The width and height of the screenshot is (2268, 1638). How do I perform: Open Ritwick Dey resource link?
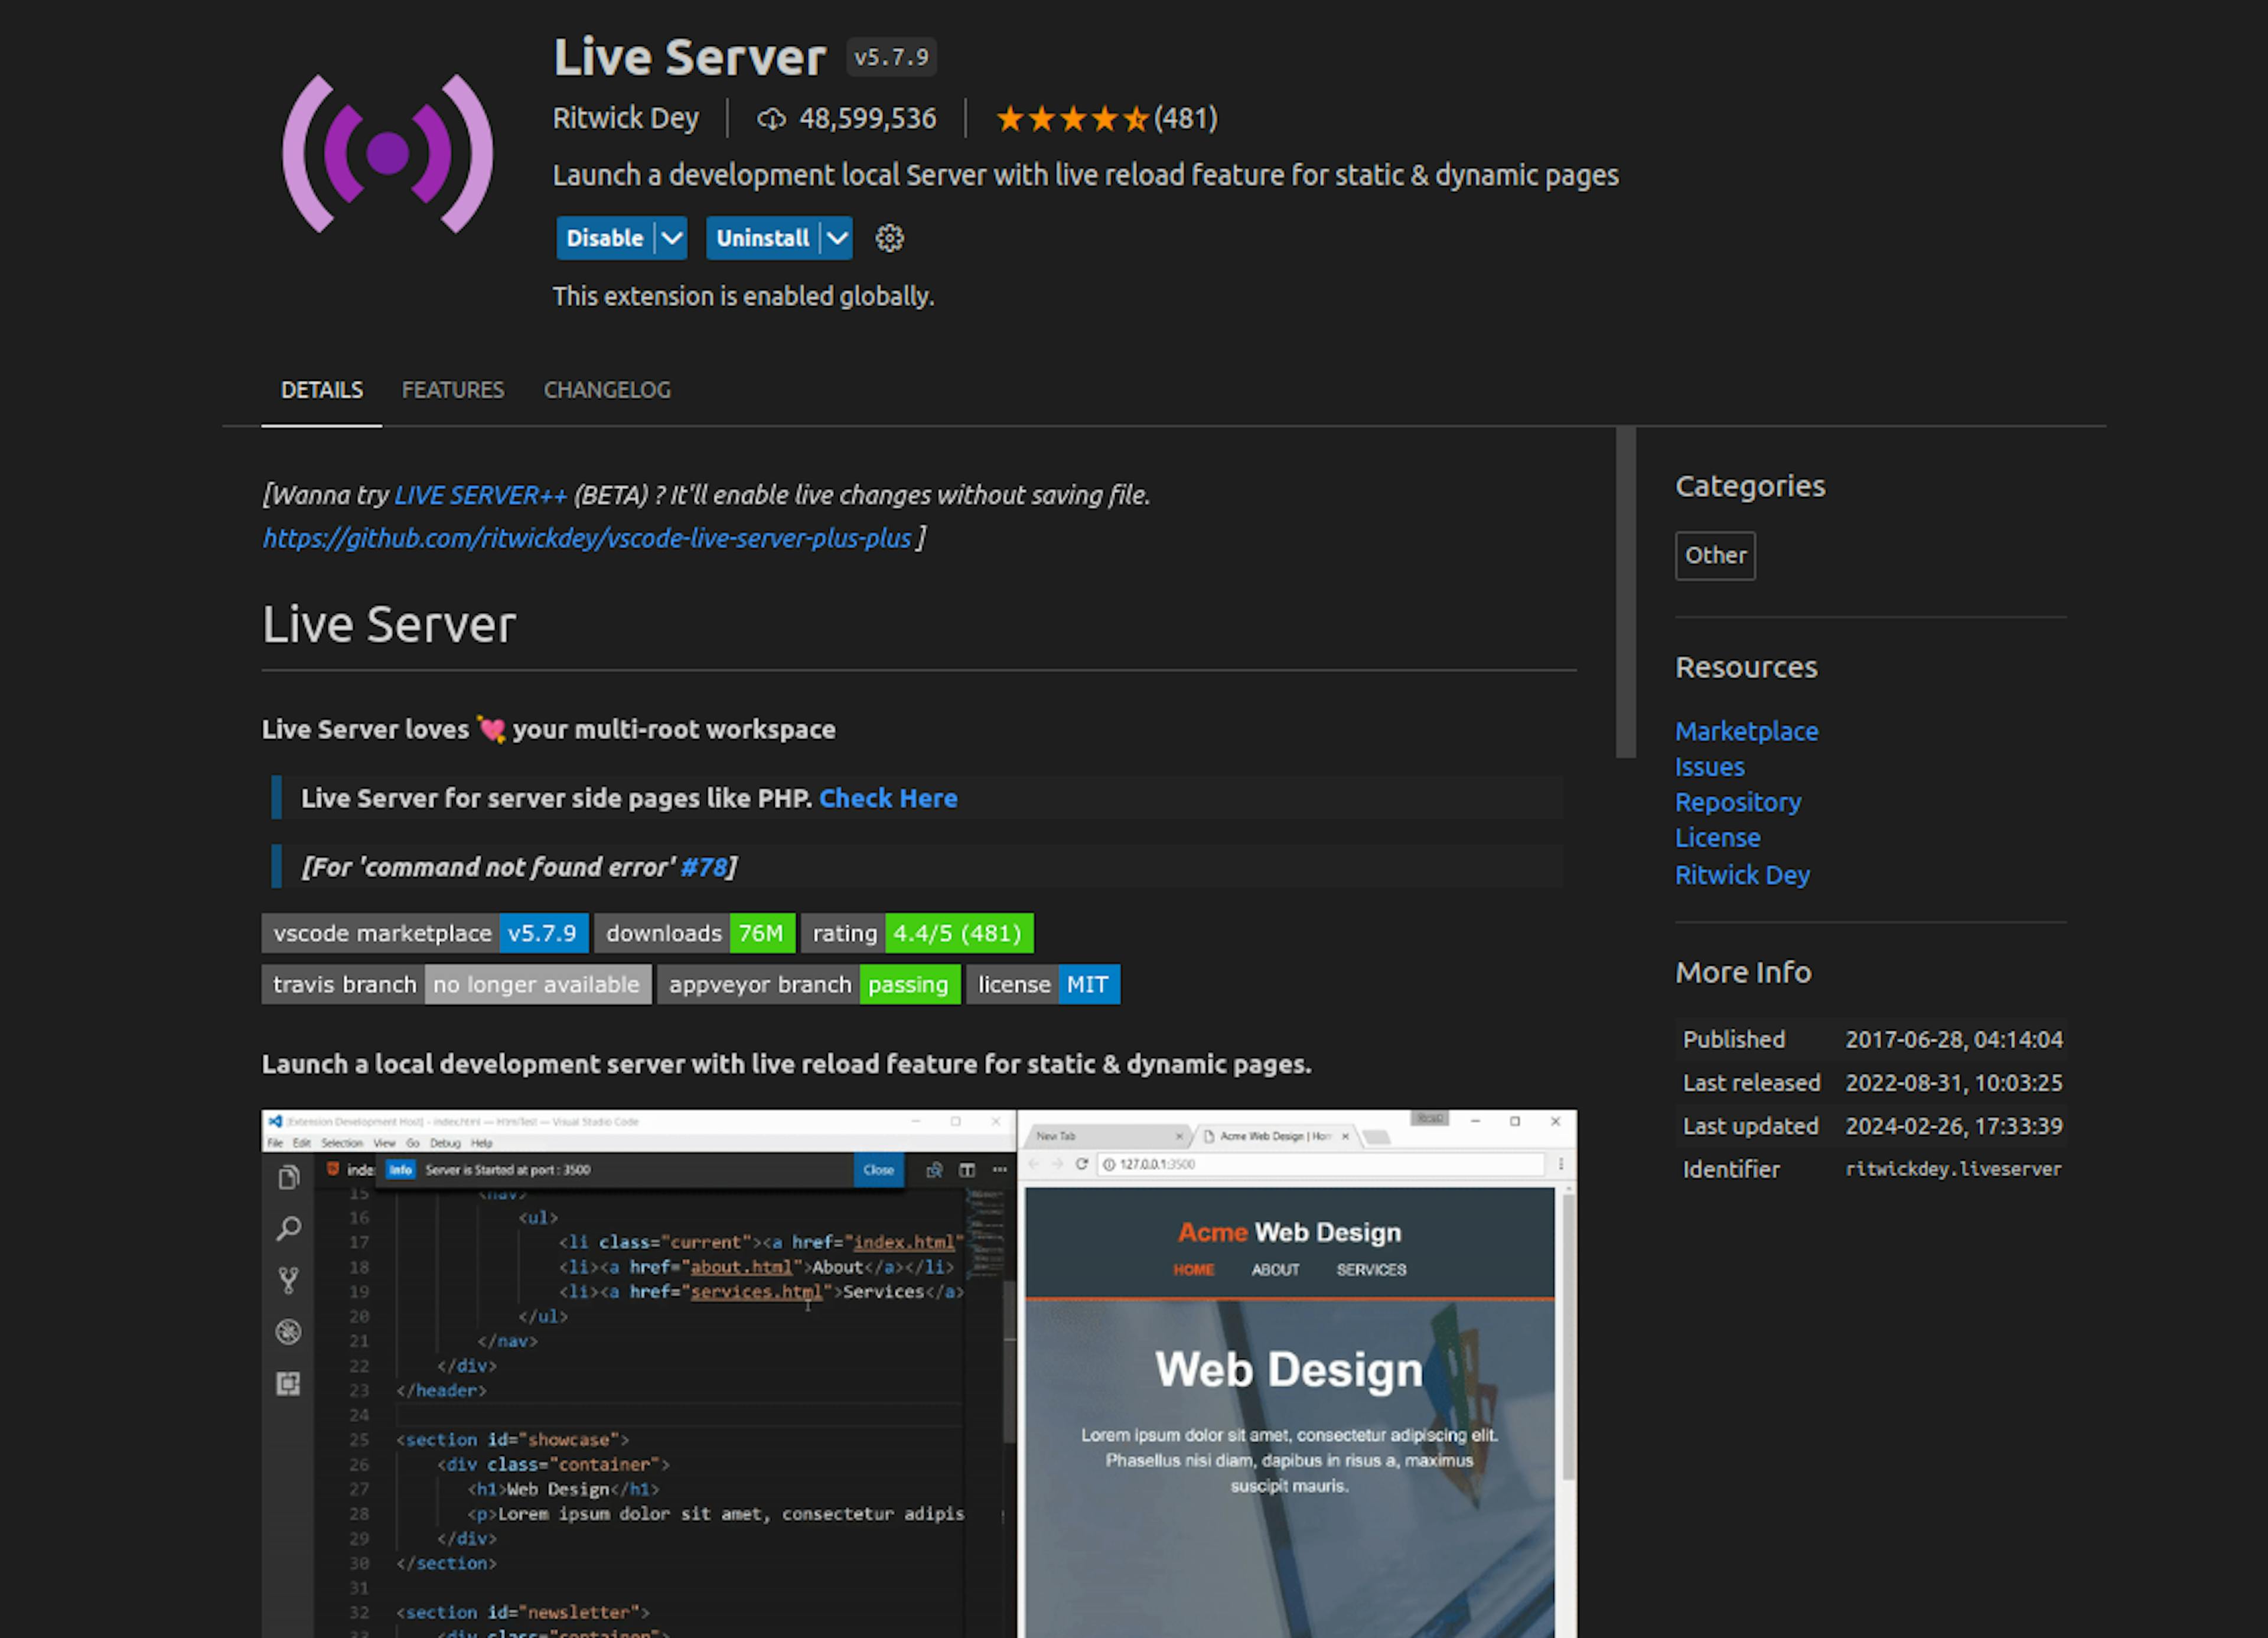pos(1742,875)
